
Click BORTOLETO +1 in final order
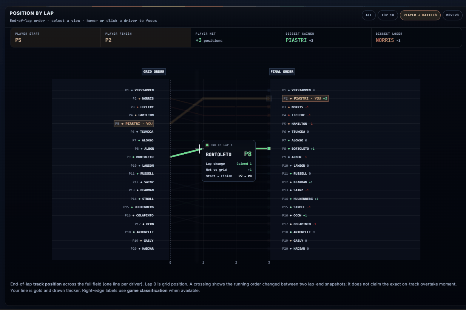click(x=298, y=149)
